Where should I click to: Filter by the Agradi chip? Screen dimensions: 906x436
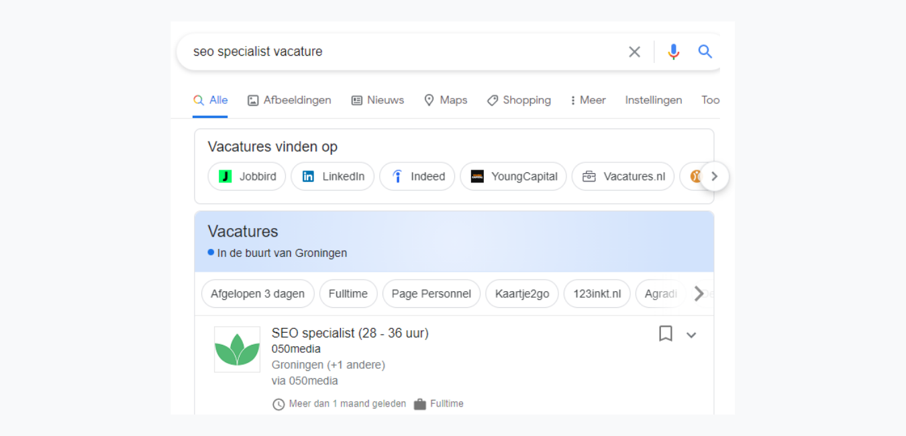(x=660, y=294)
